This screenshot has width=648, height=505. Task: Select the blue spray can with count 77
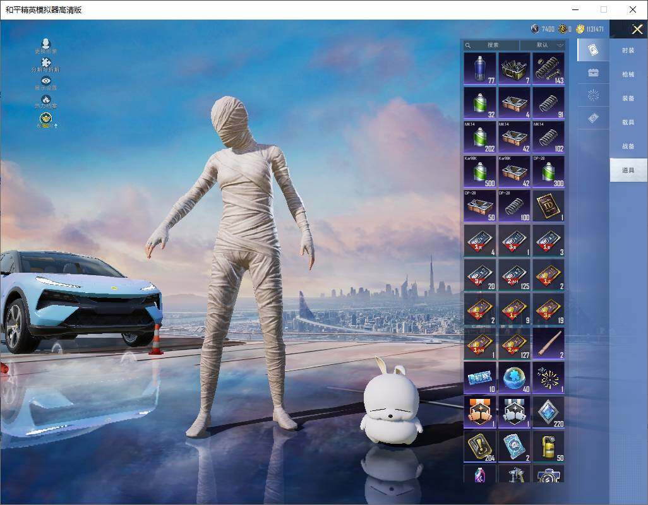pos(480,69)
